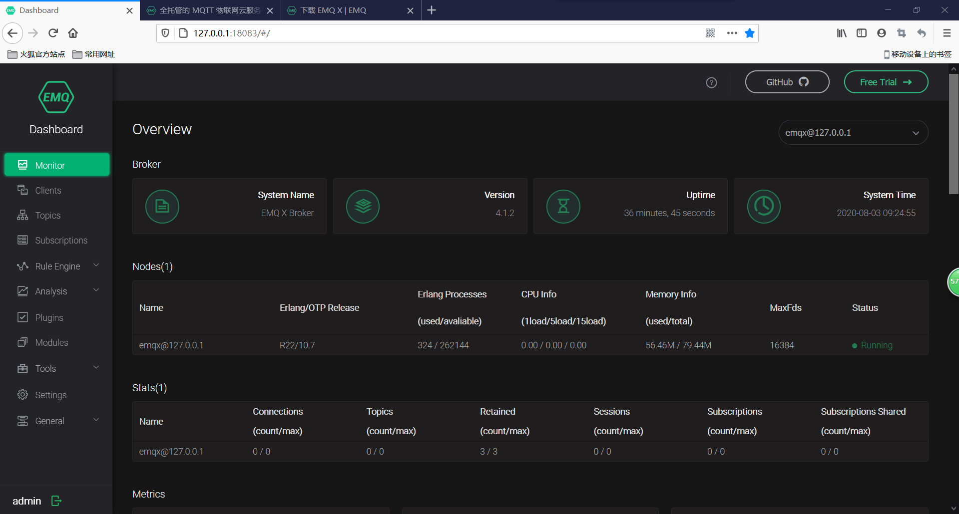
Task: Expand the Tools menu chevron
Action: (96, 367)
